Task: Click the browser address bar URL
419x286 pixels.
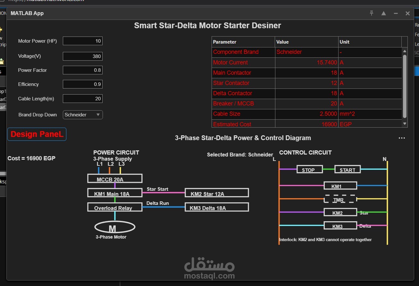Action: point(46,1)
